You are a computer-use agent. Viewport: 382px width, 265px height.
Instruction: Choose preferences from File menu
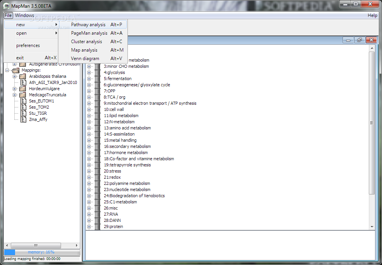pyautogui.click(x=31, y=45)
